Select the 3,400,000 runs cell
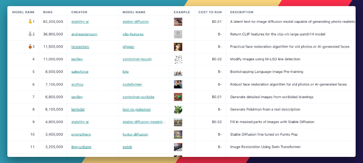The height and width of the screenshot is (163, 363). (x=54, y=134)
